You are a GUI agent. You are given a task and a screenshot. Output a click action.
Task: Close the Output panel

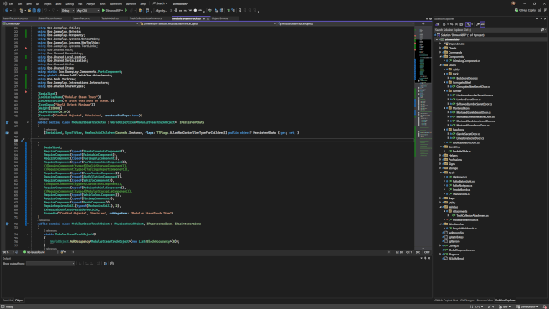(429, 258)
